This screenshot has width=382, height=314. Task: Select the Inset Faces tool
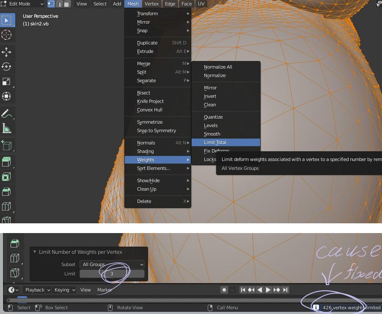6,177
